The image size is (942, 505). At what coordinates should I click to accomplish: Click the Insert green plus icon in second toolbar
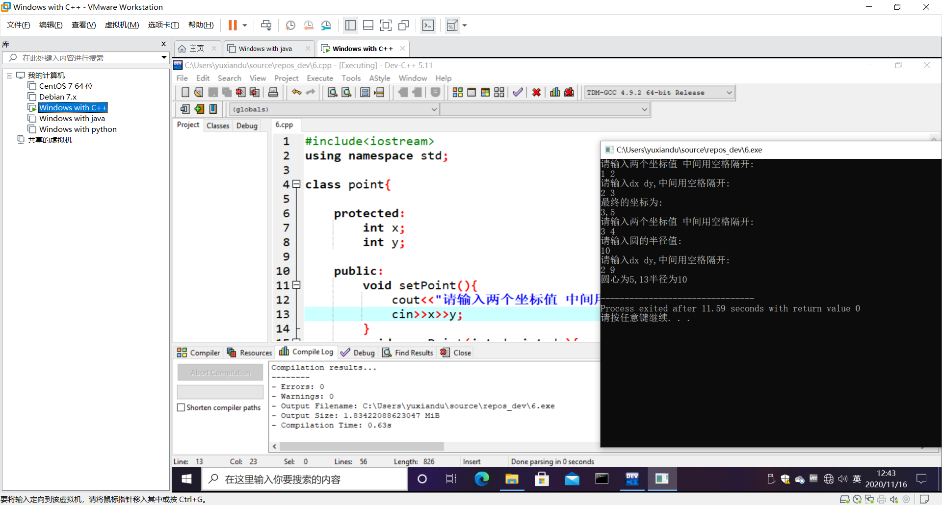(x=199, y=109)
